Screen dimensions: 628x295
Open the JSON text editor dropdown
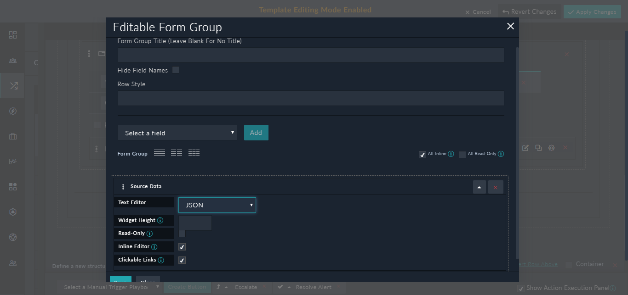tap(217, 205)
